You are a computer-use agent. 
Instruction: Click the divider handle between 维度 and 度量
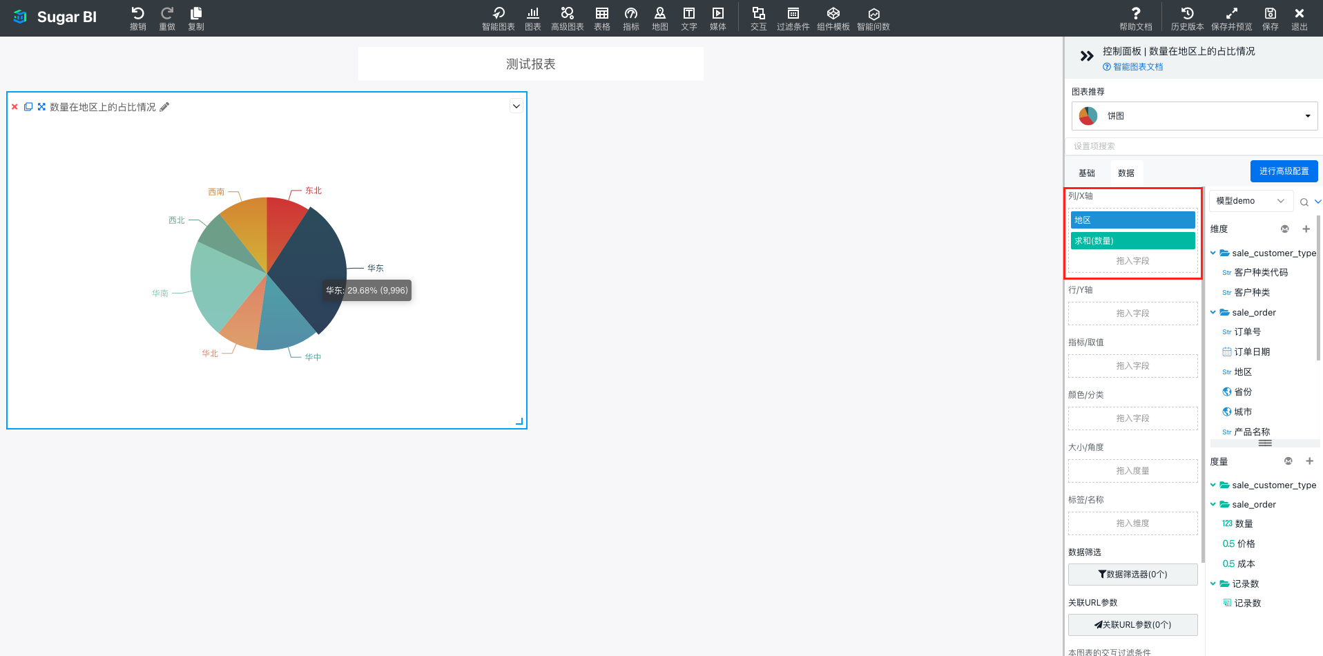click(x=1265, y=443)
